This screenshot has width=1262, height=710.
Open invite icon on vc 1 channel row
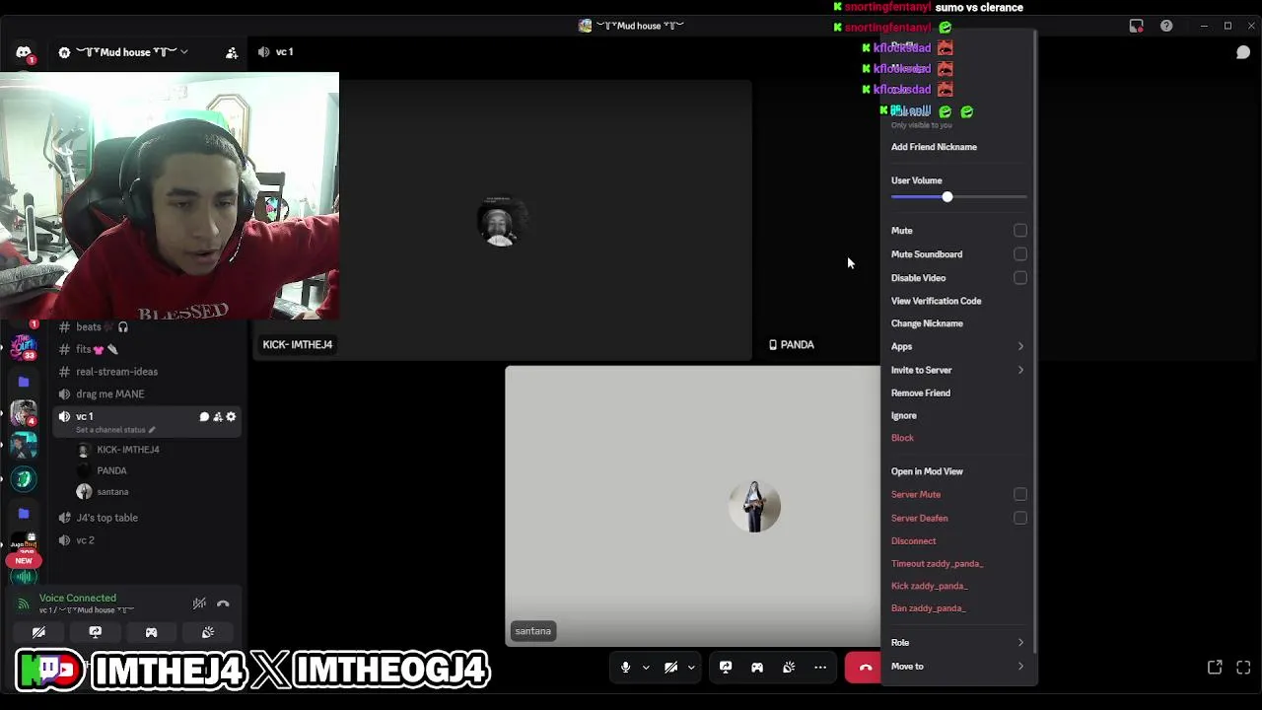pyautogui.click(x=218, y=416)
